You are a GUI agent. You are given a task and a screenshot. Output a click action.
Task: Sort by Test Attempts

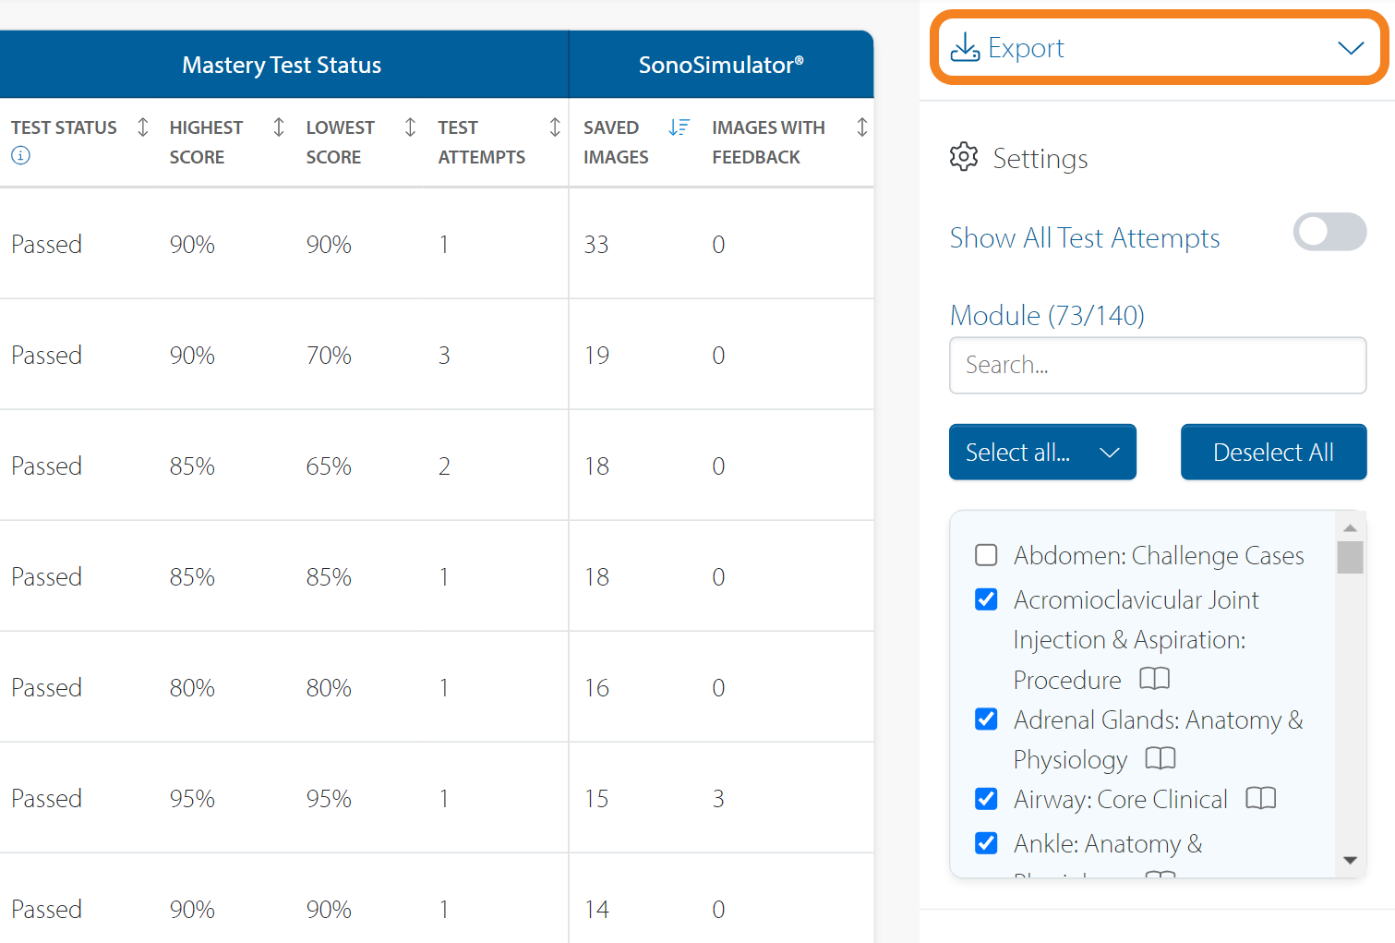click(554, 127)
